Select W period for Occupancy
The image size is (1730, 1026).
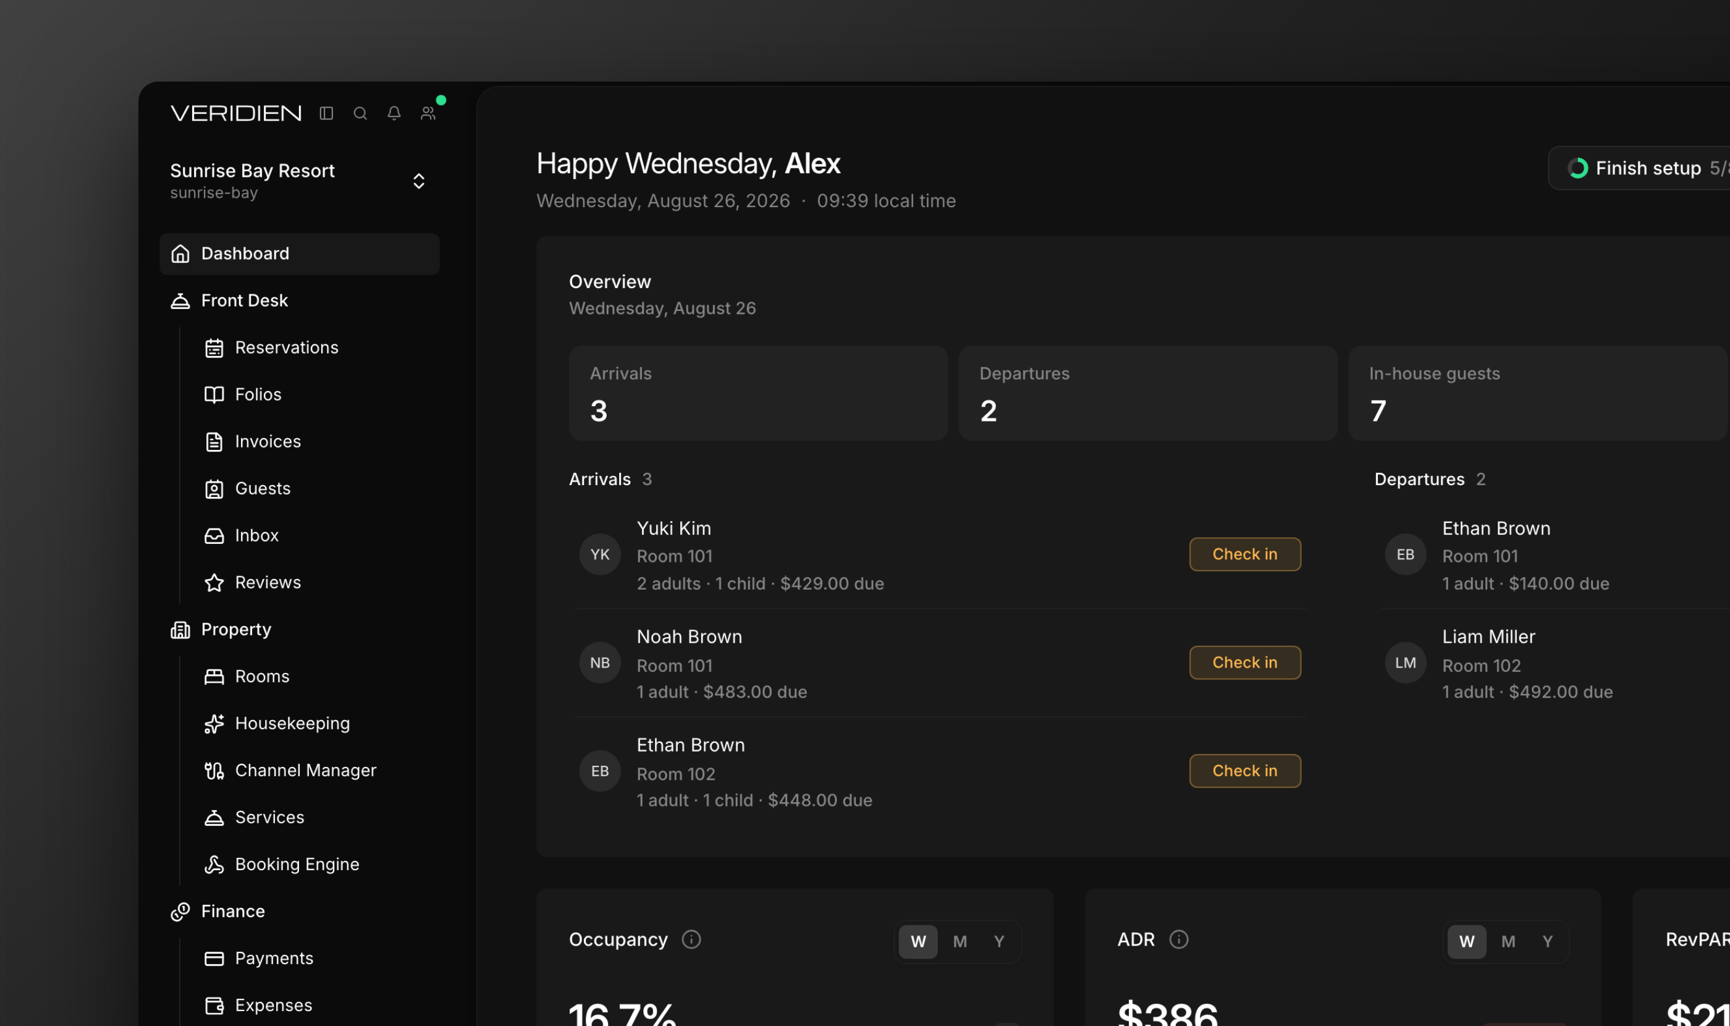(x=918, y=942)
